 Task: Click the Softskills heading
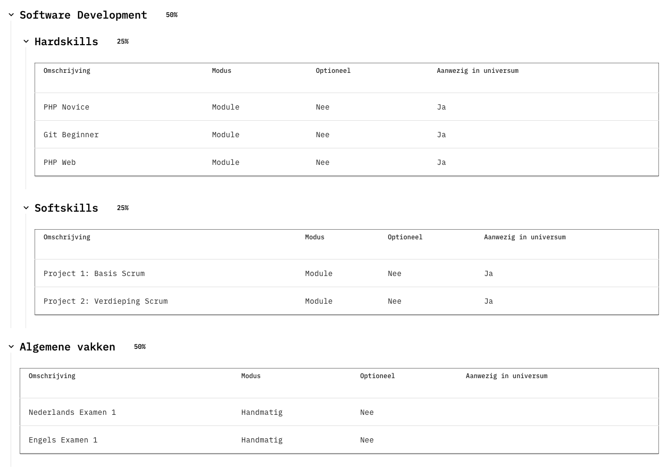tap(66, 208)
